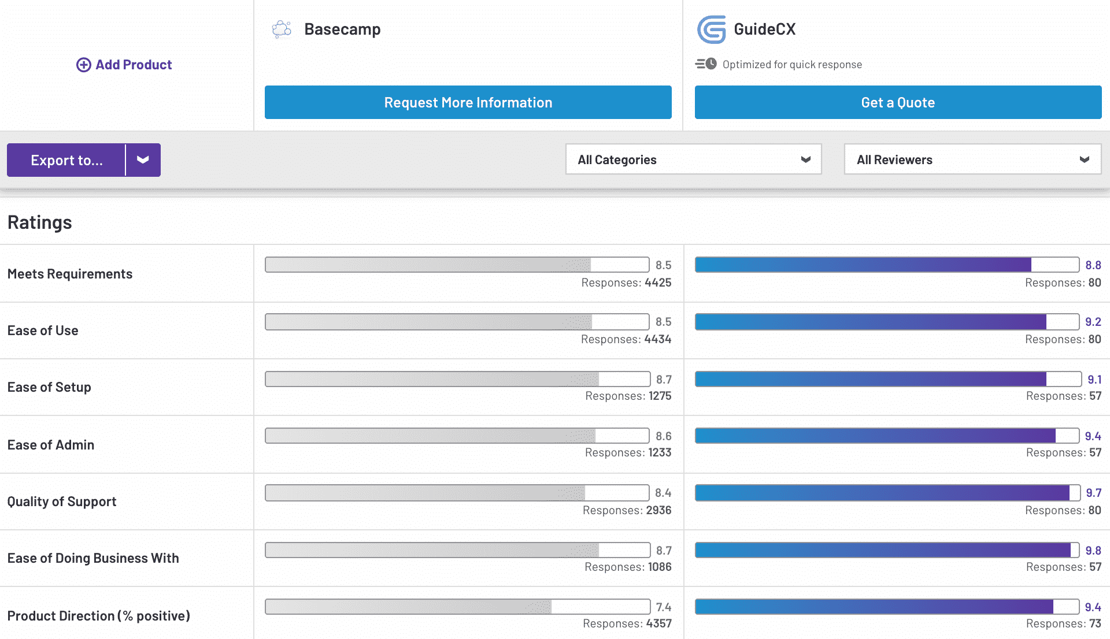
Task: Click Basecamp Ease of Admin rating bar
Action: click(x=457, y=436)
